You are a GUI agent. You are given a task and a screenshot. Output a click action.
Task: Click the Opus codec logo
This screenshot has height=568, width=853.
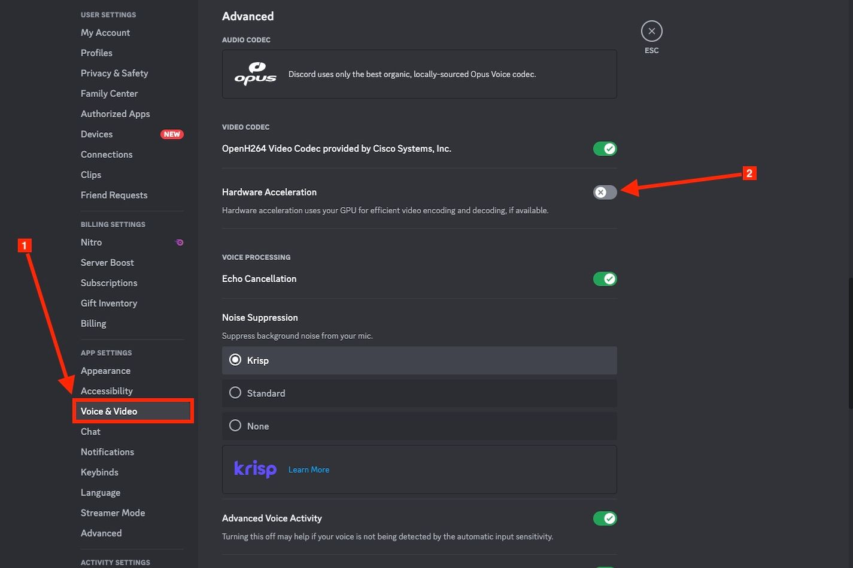point(256,73)
